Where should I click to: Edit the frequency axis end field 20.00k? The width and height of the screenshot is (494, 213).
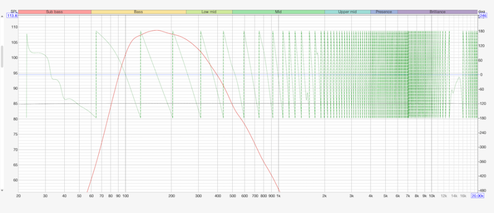pos(478,196)
